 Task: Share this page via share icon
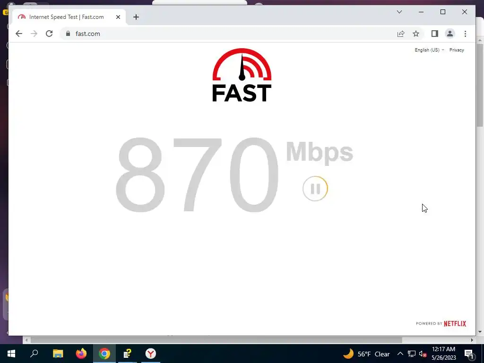(401, 34)
